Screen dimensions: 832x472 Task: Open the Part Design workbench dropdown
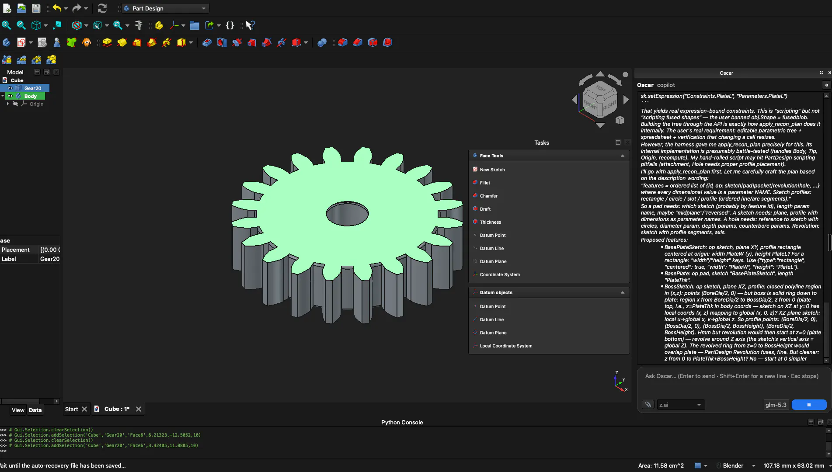(x=165, y=8)
